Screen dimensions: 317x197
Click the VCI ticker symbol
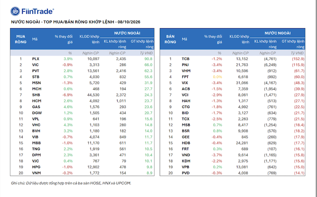coord(185,95)
